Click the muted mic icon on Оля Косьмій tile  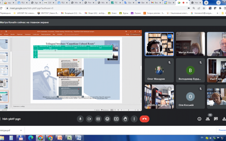coord(201,89)
